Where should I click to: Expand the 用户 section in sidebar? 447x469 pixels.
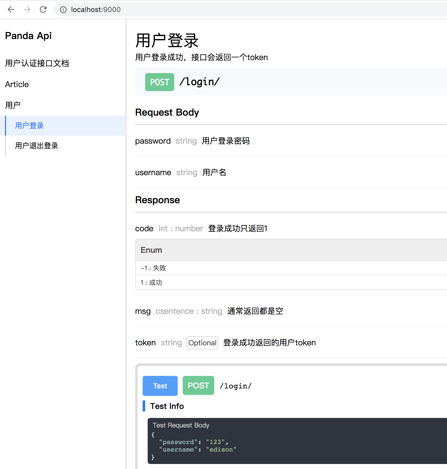tap(13, 105)
